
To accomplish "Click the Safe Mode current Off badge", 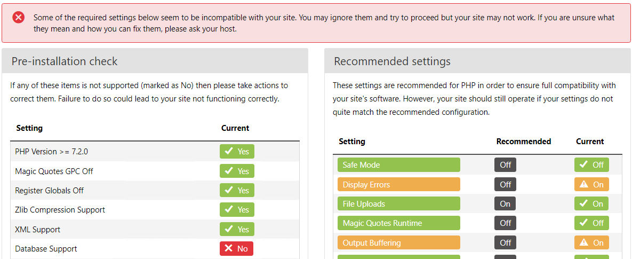I will [x=591, y=164].
